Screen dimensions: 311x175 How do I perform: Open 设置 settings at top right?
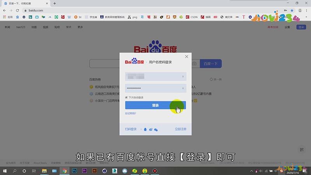point(287,27)
